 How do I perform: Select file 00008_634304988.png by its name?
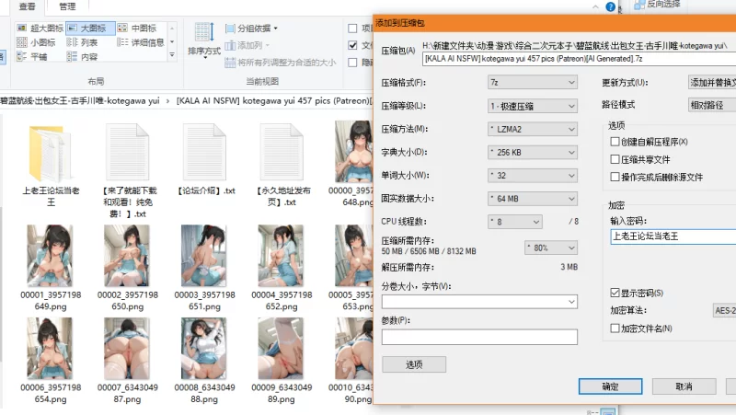(x=204, y=393)
